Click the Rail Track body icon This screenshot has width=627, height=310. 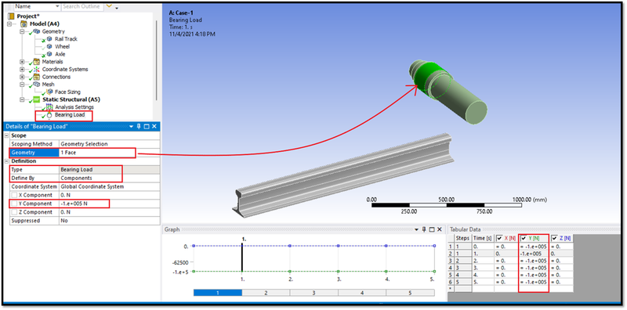coord(49,39)
